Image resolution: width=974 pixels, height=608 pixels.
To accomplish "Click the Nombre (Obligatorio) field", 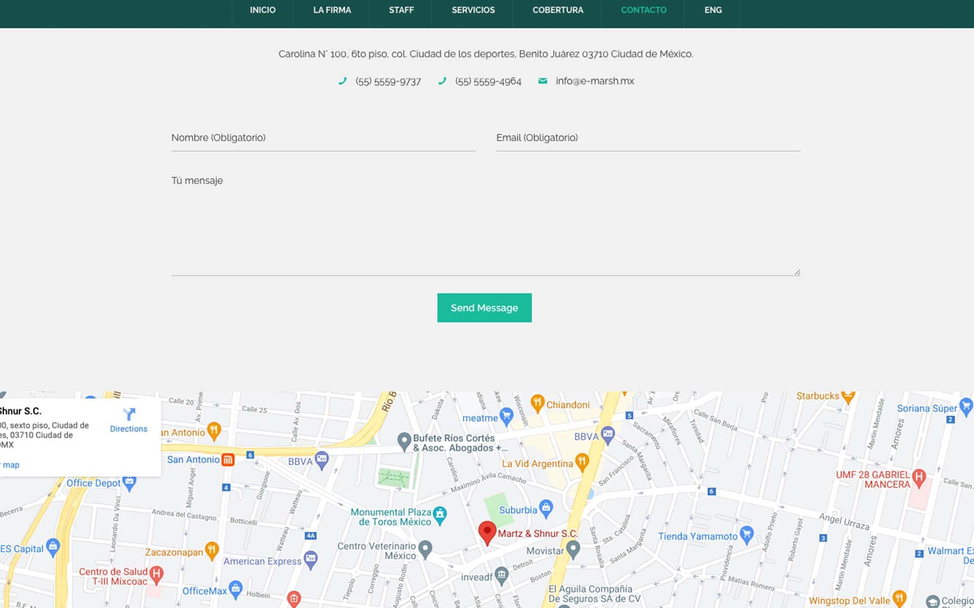I will pos(323,138).
